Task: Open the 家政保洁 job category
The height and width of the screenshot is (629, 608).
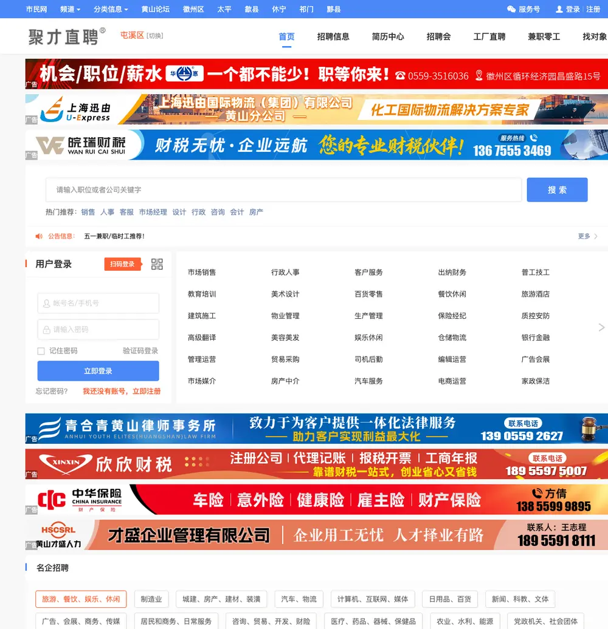Action: pyautogui.click(x=535, y=381)
